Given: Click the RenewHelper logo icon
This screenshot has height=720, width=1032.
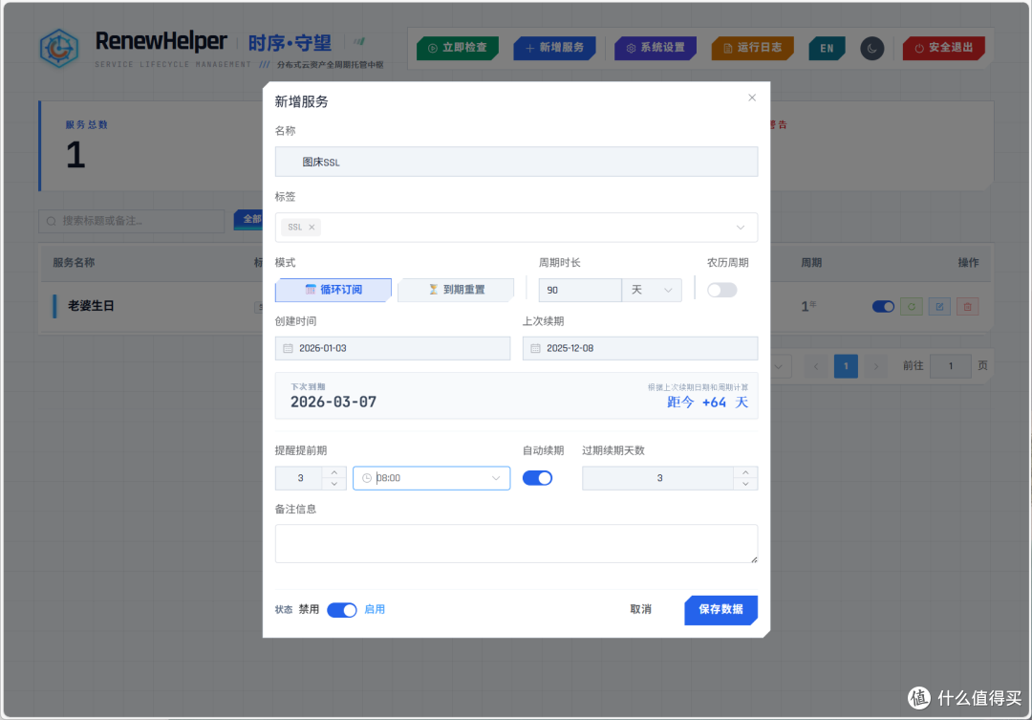Looking at the screenshot, I should (x=59, y=48).
